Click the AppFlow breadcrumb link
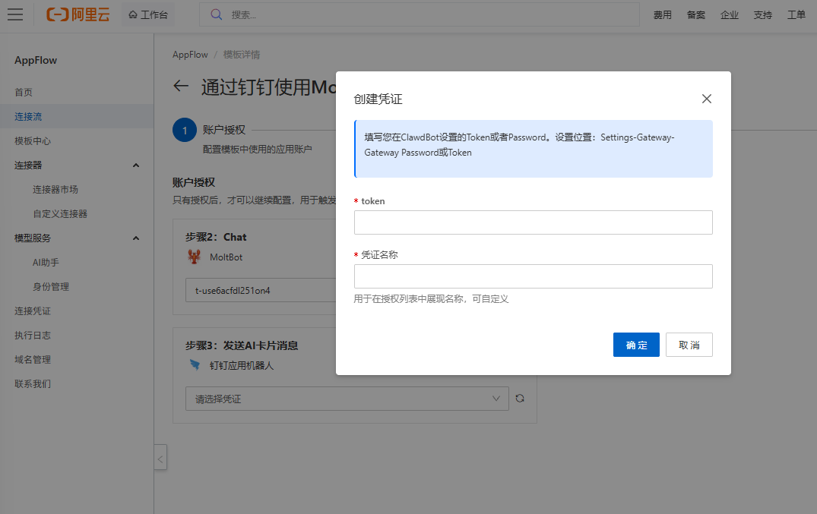Image resolution: width=817 pixels, height=514 pixels. tap(190, 55)
